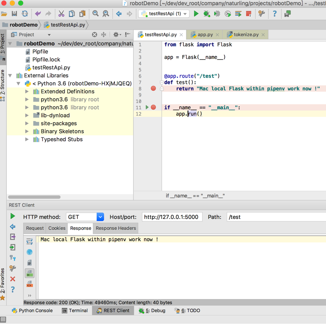Submit request with REST Client green run arrow

click(13, 216)
